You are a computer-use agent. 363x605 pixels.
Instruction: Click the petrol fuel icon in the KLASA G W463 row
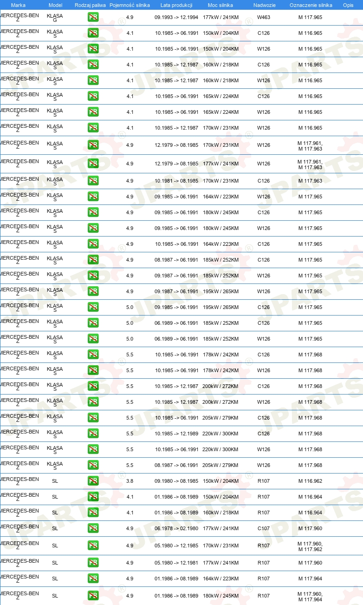93,18
